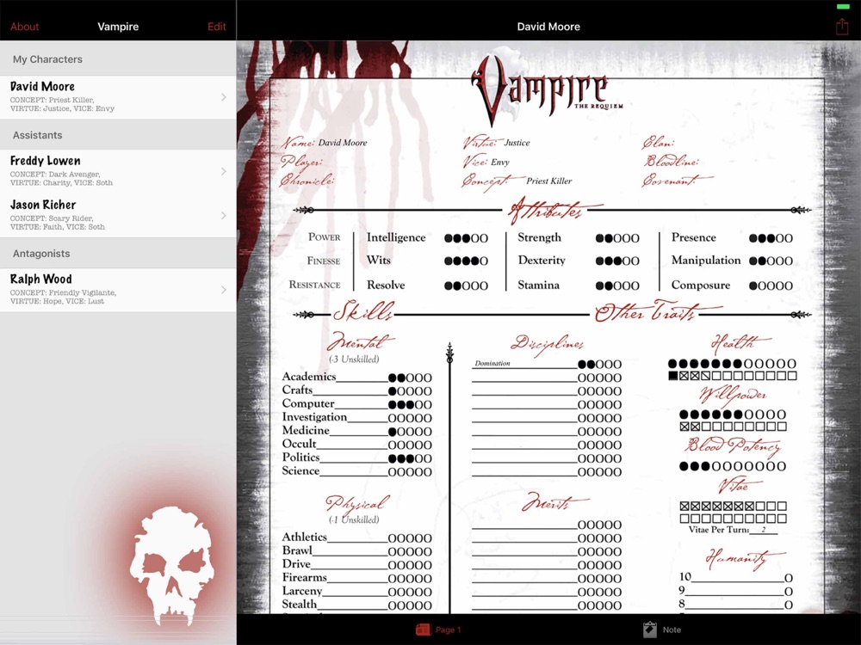Select the Humanity 10 circle
The image size is (861, 645).
click(x=789, y=578)
